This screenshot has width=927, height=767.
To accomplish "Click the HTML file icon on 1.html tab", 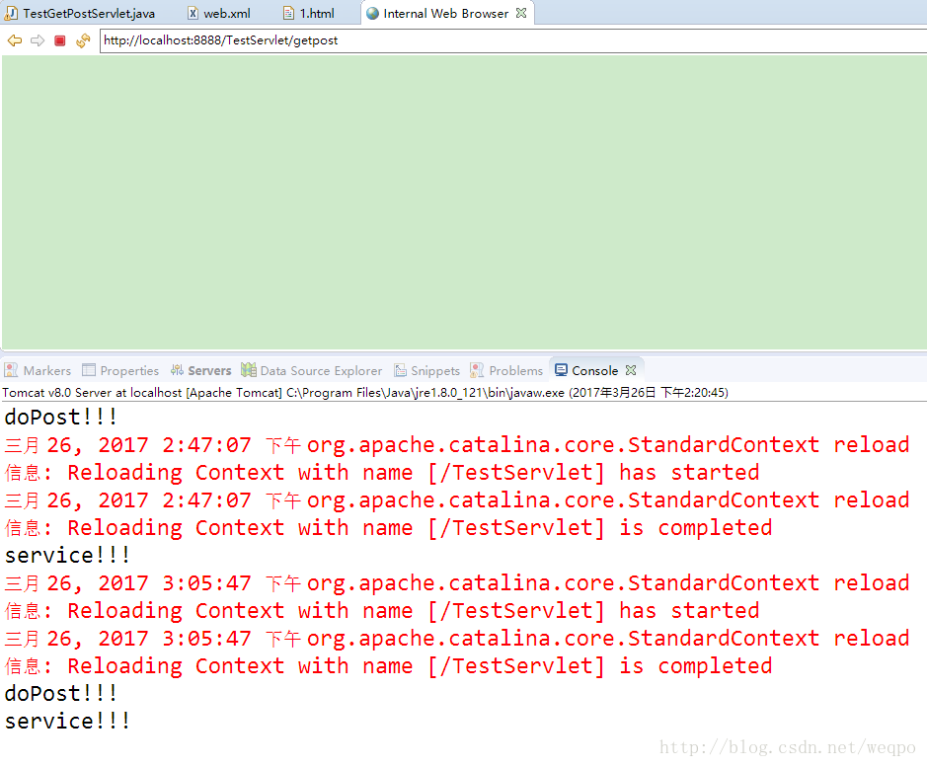I will pyautogui.click(x=288, y=13).
